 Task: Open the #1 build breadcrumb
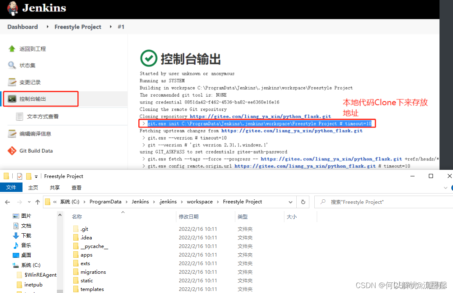121,27
